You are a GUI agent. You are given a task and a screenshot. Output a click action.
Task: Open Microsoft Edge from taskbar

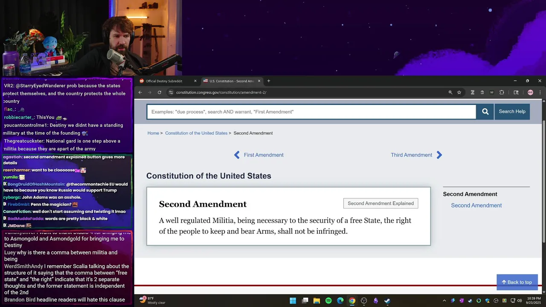[340, 301]
